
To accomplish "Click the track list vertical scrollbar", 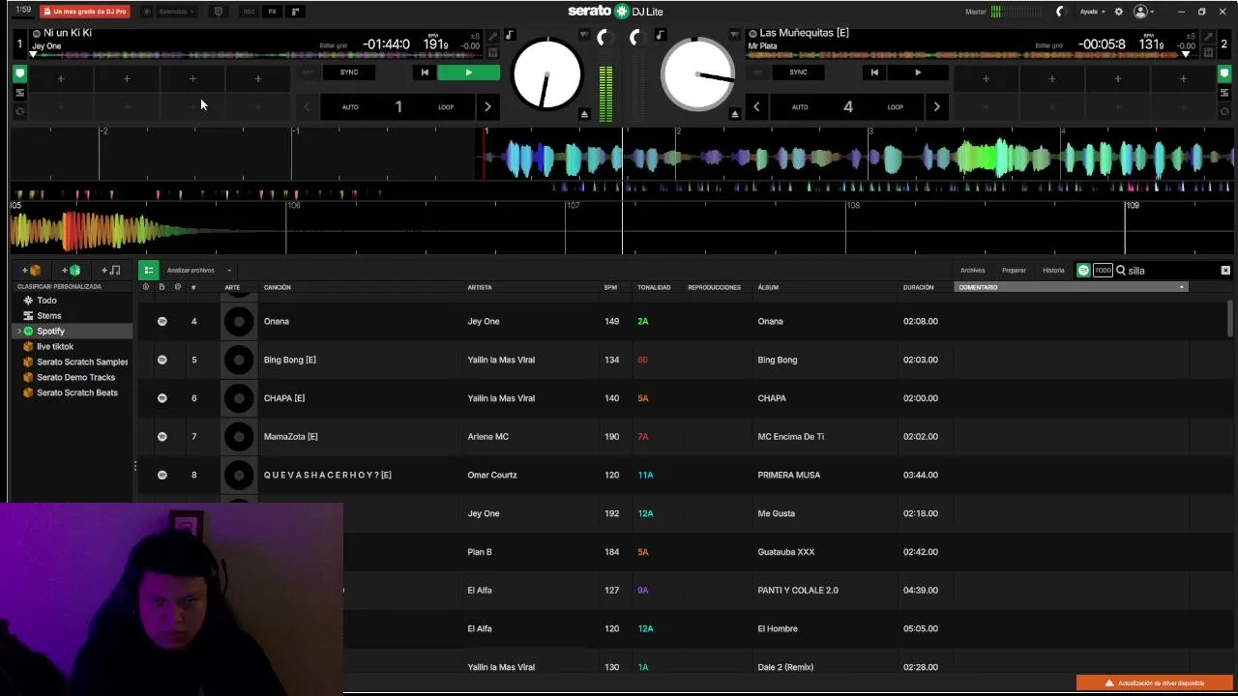I will pyautogui.click(x=1230, y=319).
